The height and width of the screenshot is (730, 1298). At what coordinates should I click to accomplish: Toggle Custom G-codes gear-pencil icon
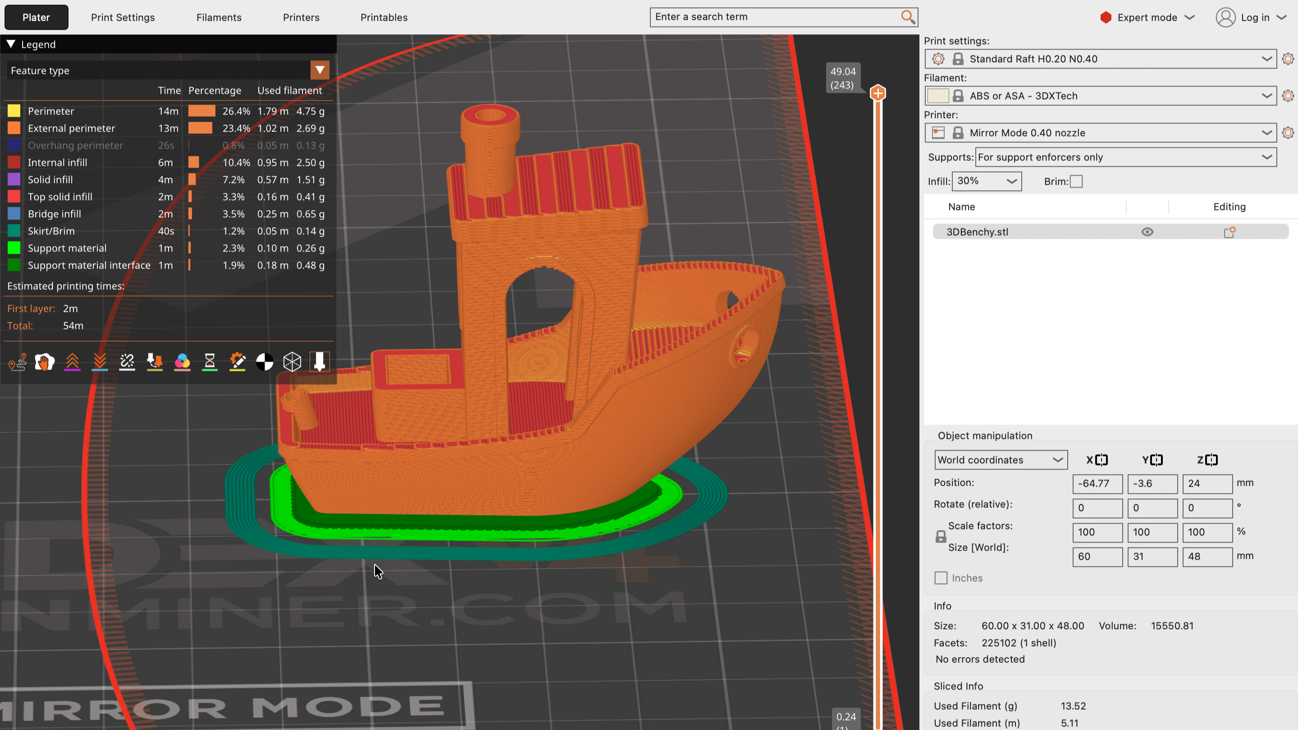[238, 362]
